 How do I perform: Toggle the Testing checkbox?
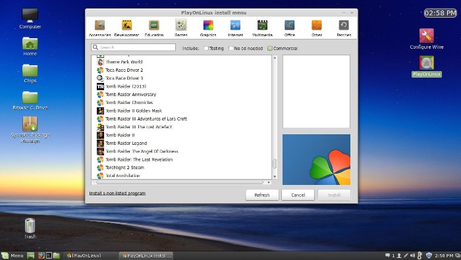pos(206,48)
